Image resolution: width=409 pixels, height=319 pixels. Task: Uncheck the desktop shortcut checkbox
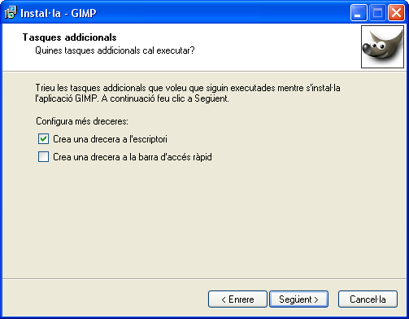point(43,138)
